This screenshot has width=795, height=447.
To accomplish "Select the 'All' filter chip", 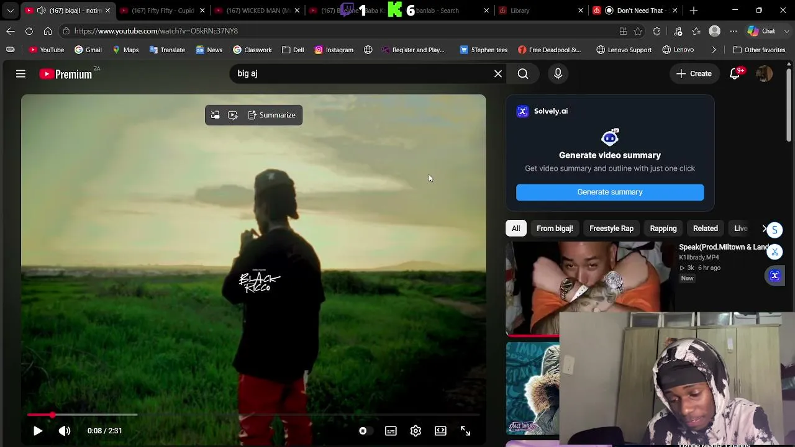I will (x=516, y=228).
